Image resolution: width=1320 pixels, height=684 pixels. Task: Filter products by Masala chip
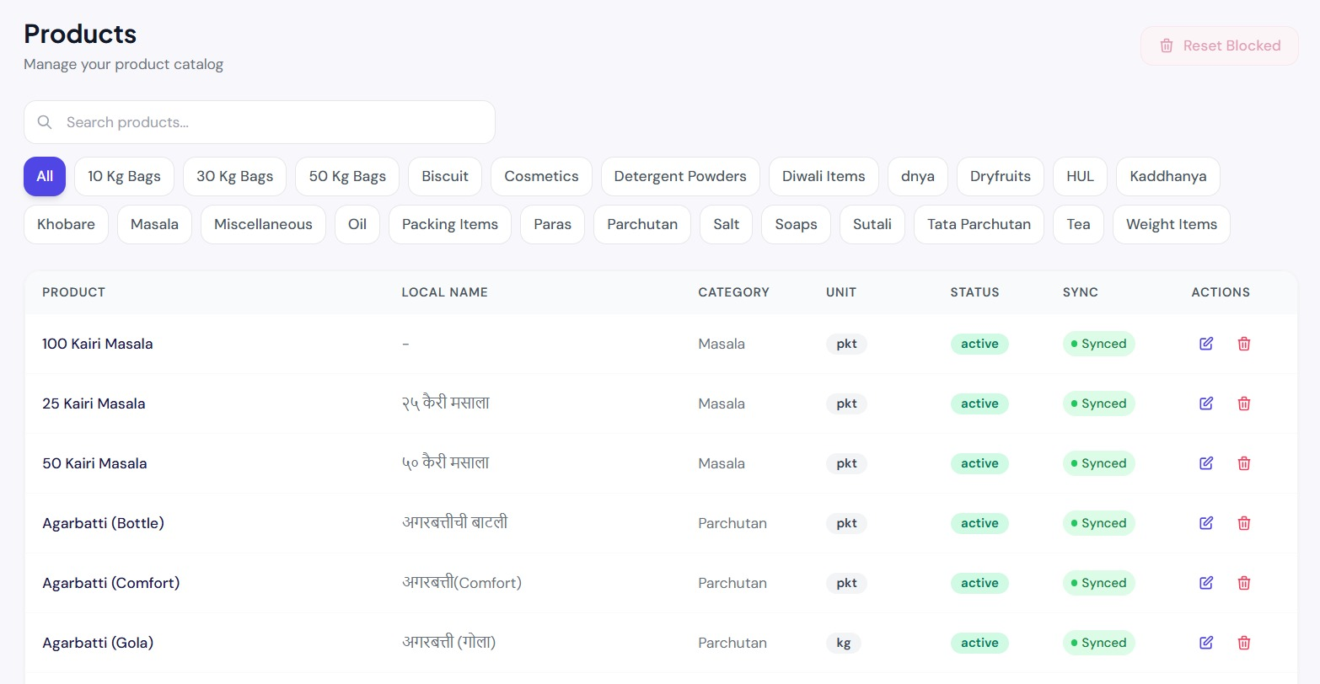[154, 224]
